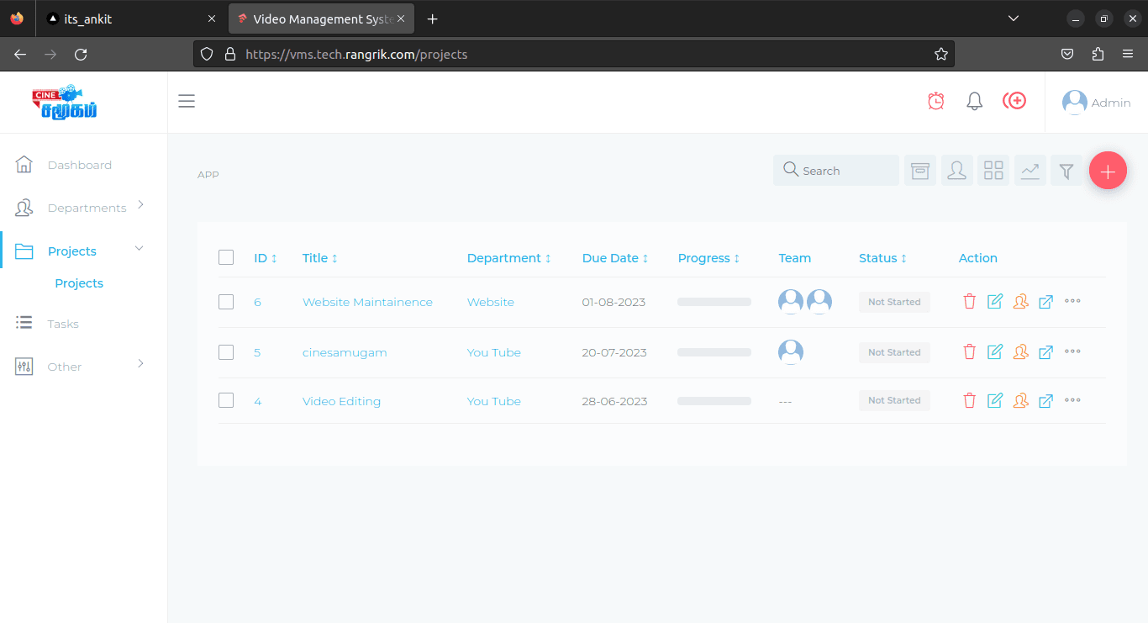This screenshot has width=1148, height=623.
Task: Edit the cinesamugam project with pencil icon
Action: 995,351
